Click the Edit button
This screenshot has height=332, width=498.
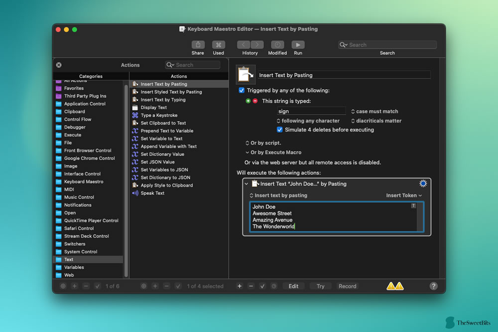point(293,286)
